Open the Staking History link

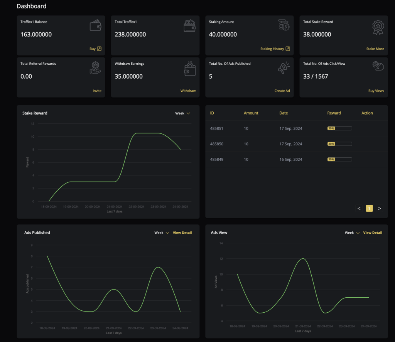275,49
